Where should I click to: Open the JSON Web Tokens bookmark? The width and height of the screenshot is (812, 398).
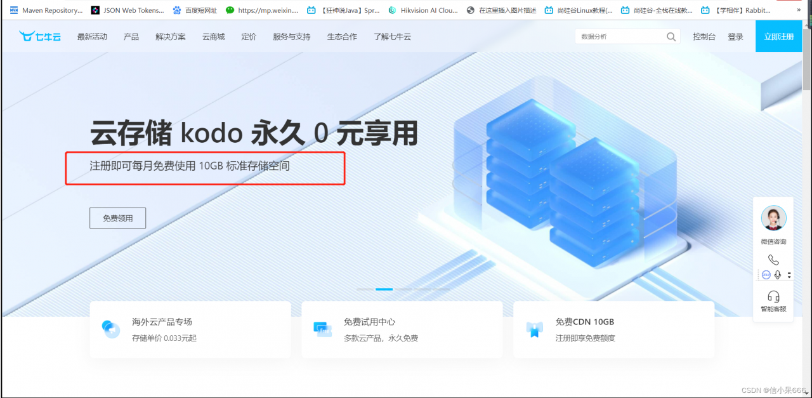click(x=128, y=10)
